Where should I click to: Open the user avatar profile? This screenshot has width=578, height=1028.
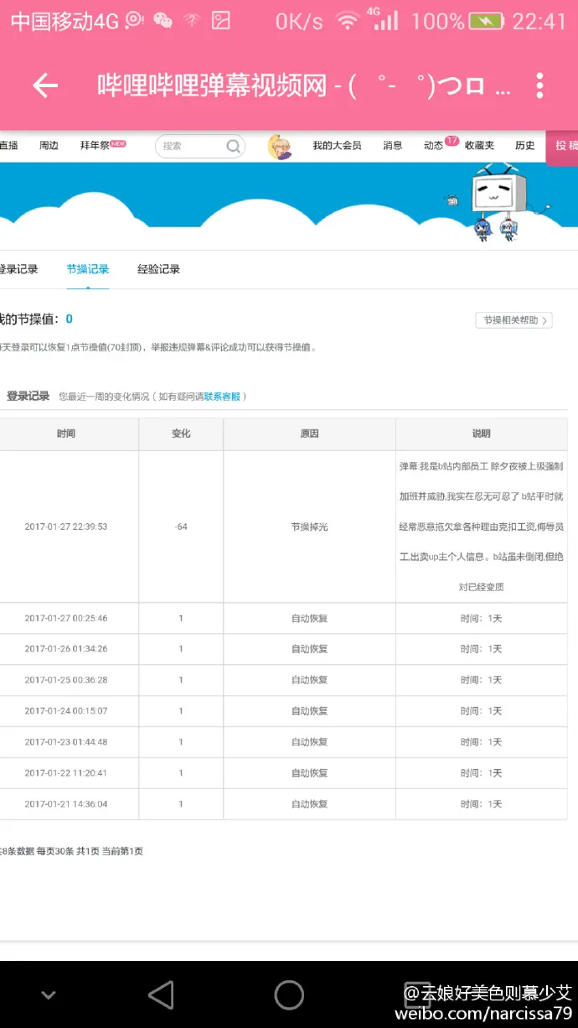click(280, 146)
